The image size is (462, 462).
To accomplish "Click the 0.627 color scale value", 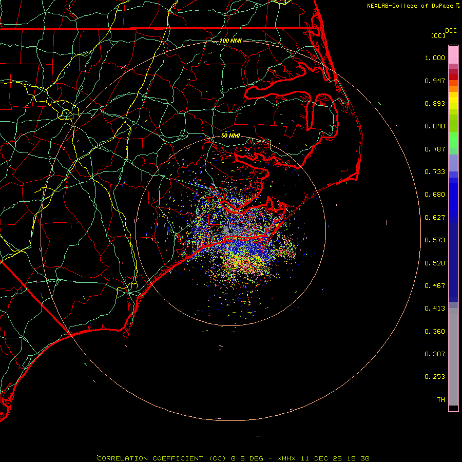I will [435, 218].
